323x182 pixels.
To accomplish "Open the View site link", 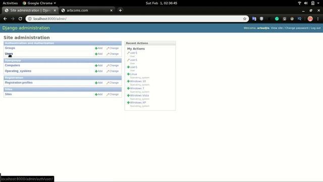I will pyautogui.click(x=277, y=28).
